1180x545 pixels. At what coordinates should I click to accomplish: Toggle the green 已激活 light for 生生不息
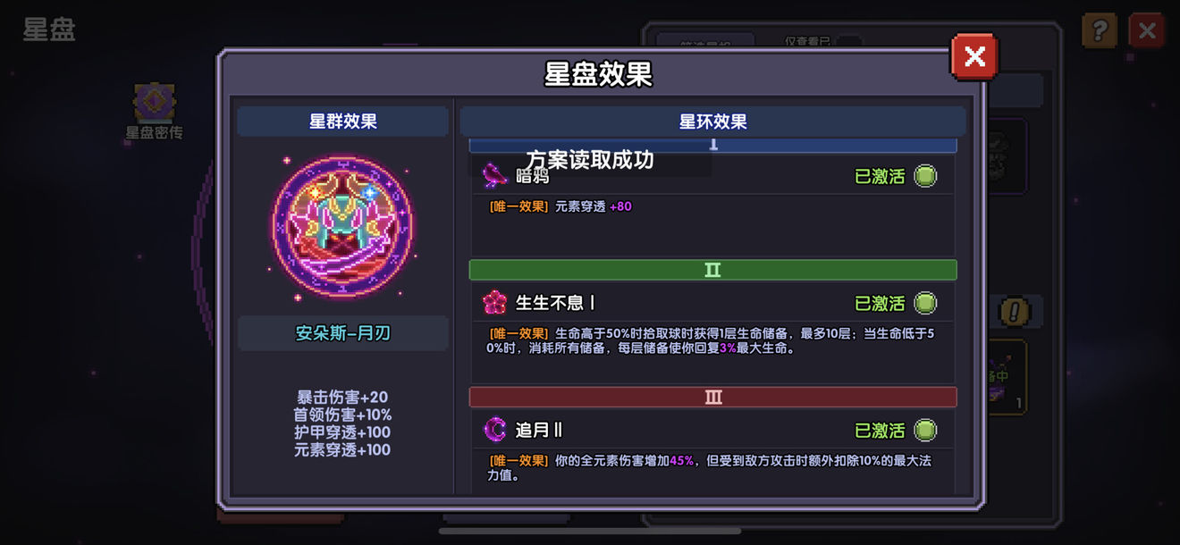tap(925, 303)
